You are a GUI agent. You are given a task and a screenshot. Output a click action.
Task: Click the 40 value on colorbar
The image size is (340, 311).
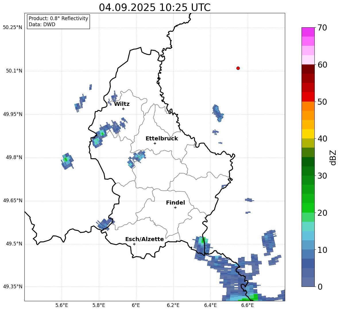click(322, 139)
